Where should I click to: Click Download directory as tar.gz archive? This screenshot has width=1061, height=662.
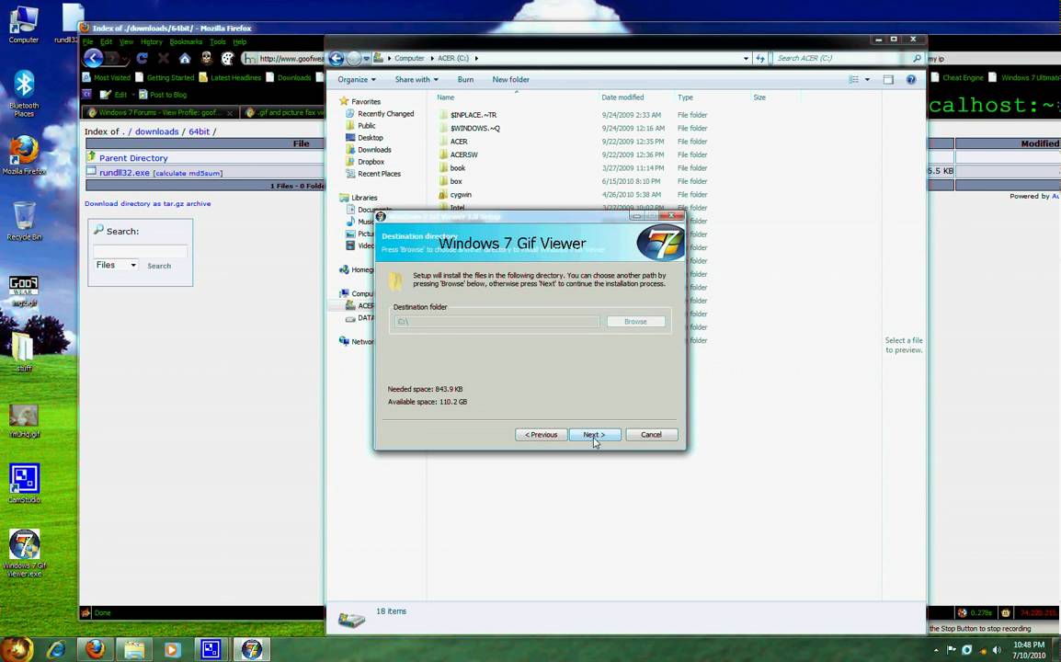pos(147,203)
